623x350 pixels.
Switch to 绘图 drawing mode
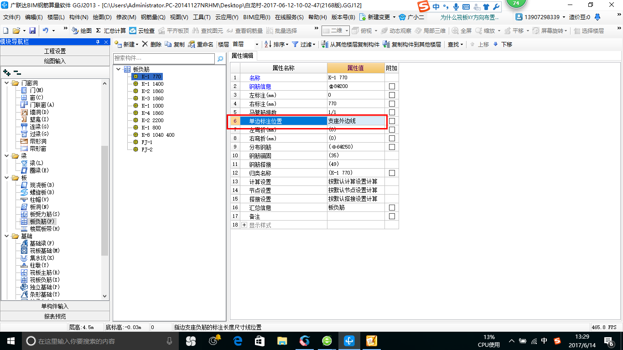[82, 31]
